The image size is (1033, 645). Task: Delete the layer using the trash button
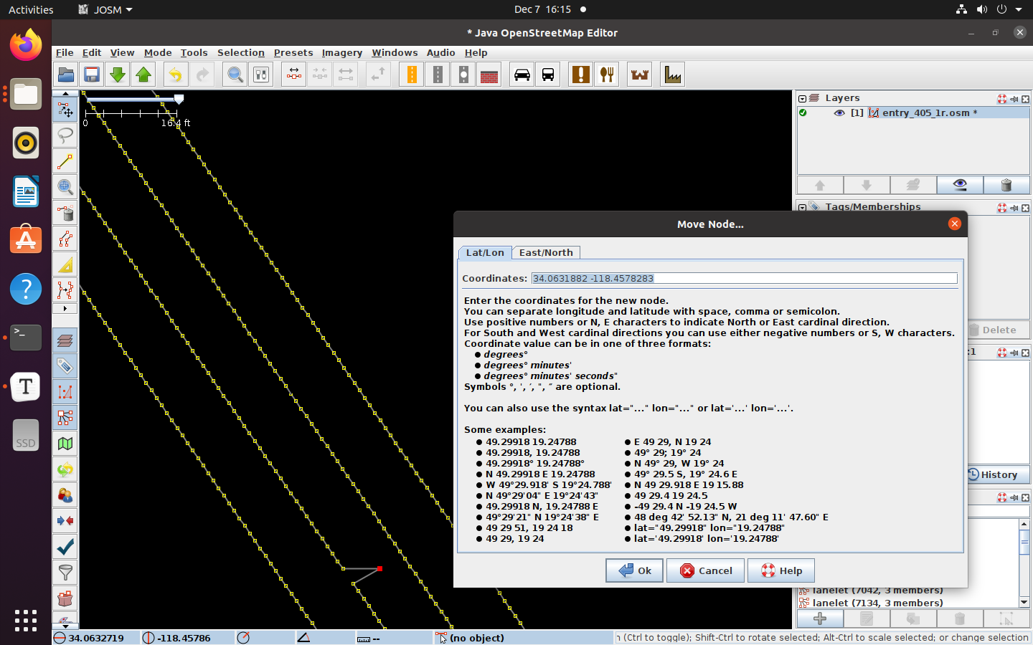click(x=1006, y=185)
